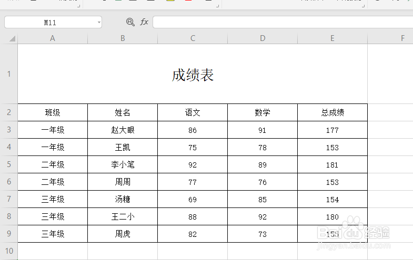The image size is (413, 260).
Task: Click the 语文 header cell
Action: tap(193, 112)
